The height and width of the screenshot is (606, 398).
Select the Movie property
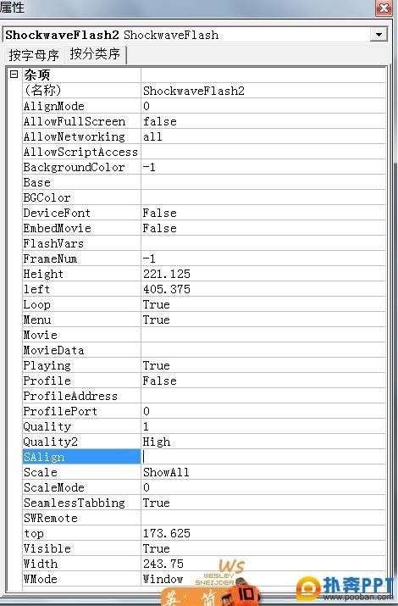click(x=81, y=335)
